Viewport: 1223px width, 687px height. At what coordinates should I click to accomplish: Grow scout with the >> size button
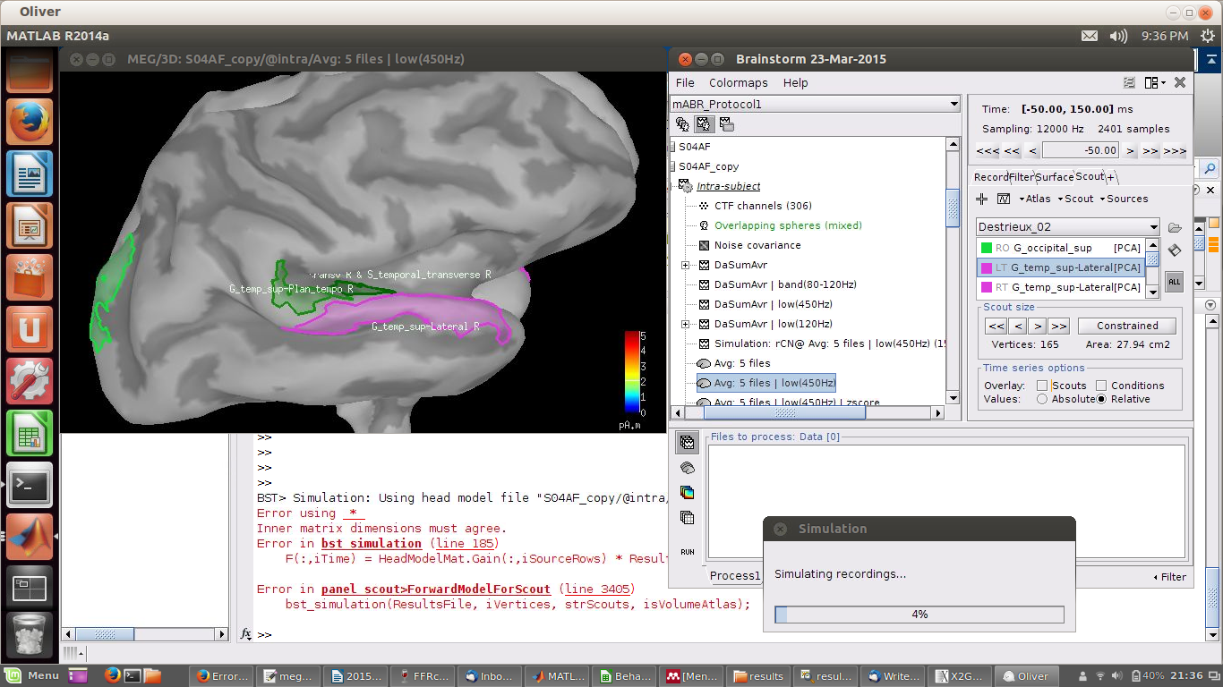coord(1058,326)
